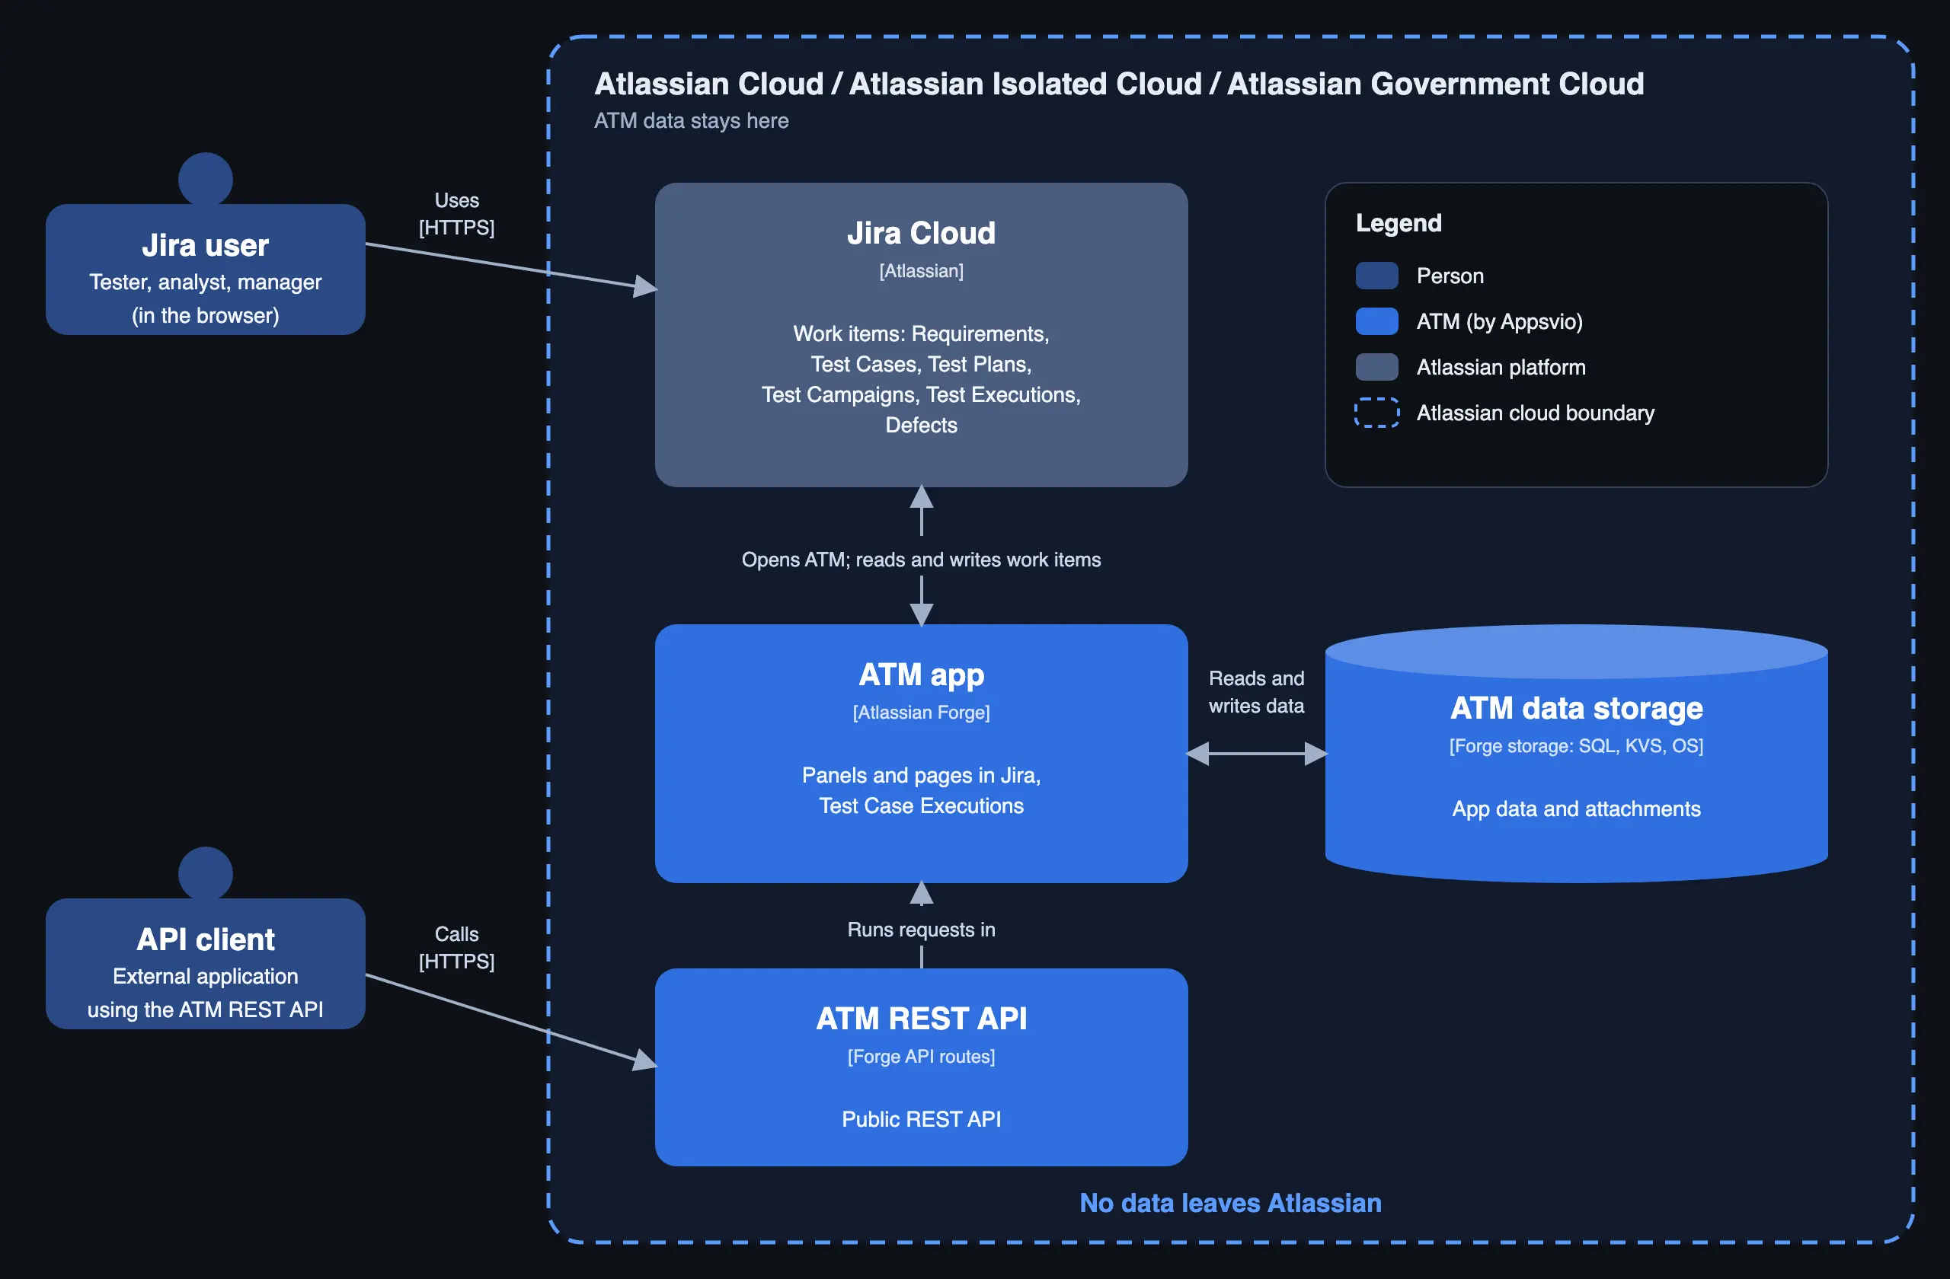This screenshot has height=1279, width=1950.
Task: Select the ATM REST API block
Action: [921, 1067]
